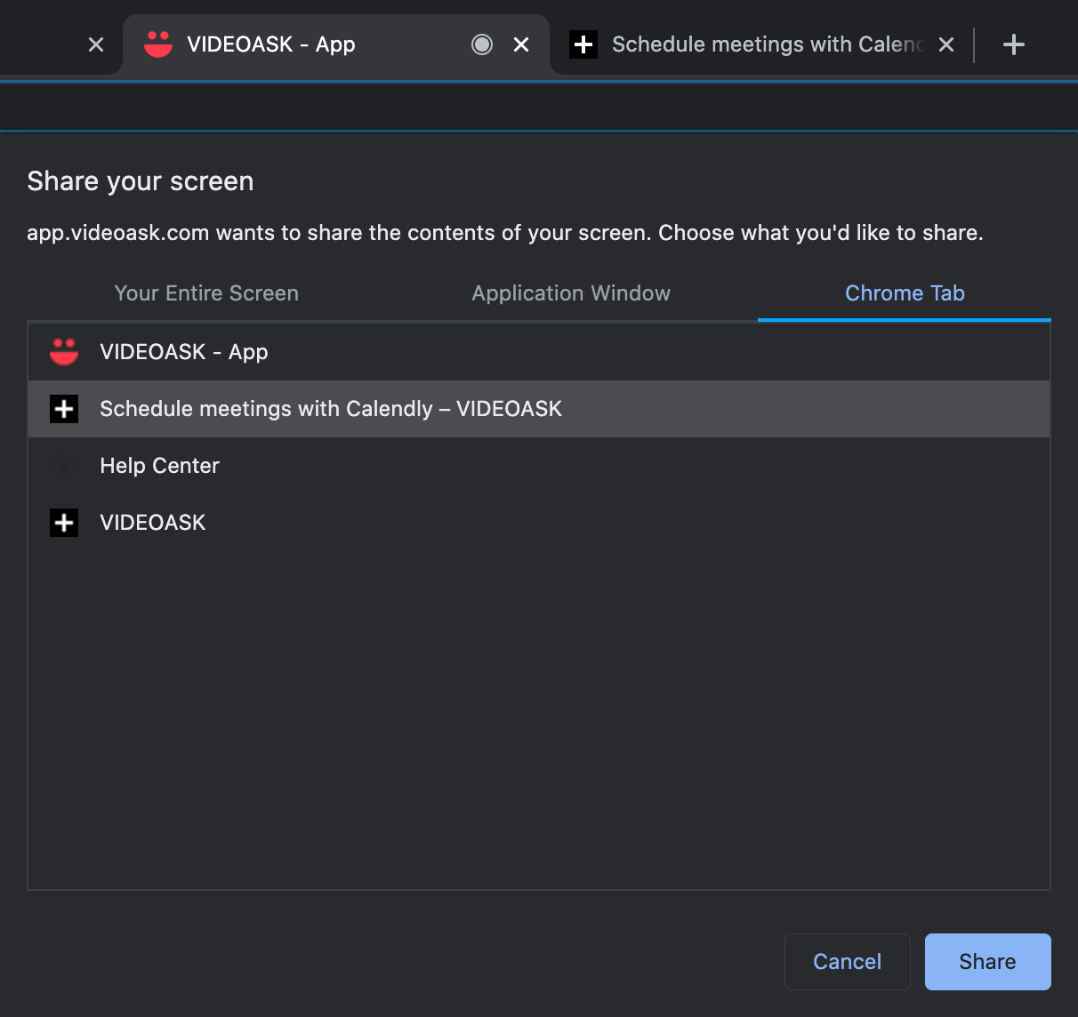This screenshot has height=1017, width=1078.
Task: Select the VIDEOASK list entry with plus icon
Action: click(x=539, y=523)
